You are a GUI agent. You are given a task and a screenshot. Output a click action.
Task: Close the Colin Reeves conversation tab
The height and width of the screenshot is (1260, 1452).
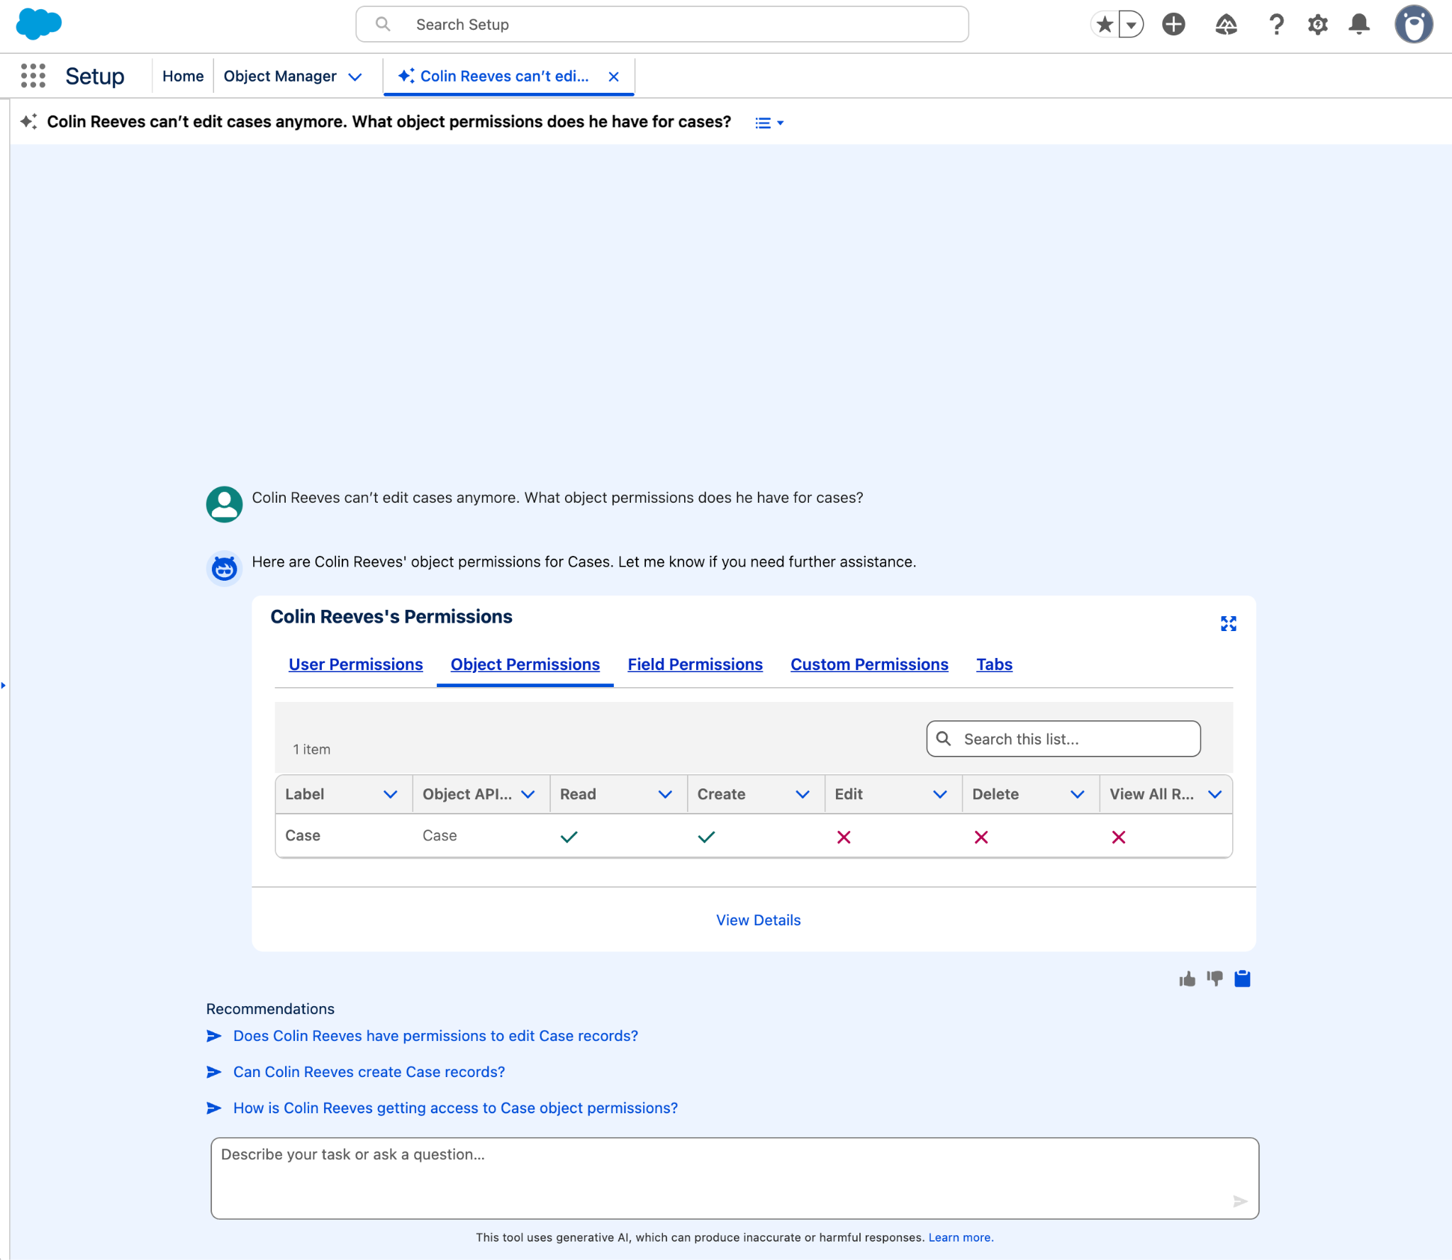[x=614, y=77]
